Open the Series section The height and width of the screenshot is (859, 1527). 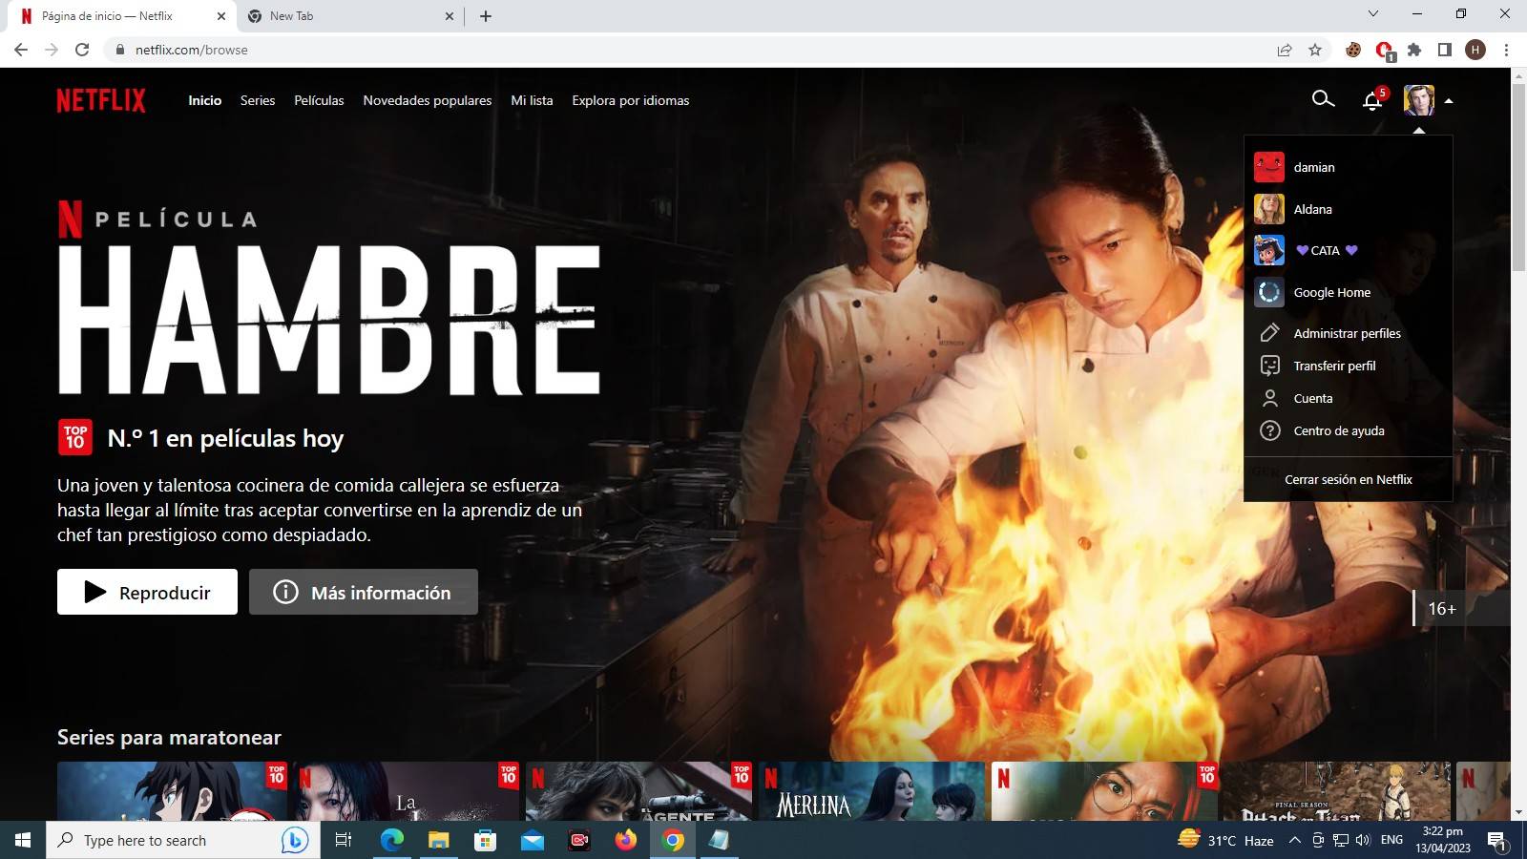[258, 100]
